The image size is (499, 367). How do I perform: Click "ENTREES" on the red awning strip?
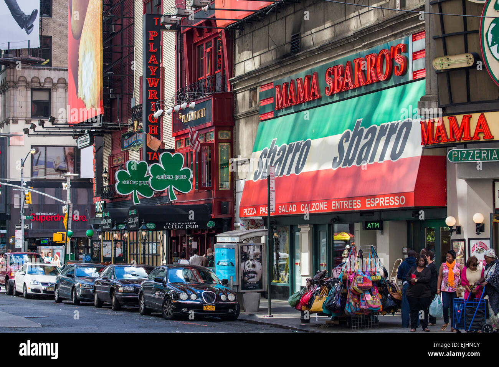[x=346, y=204]
